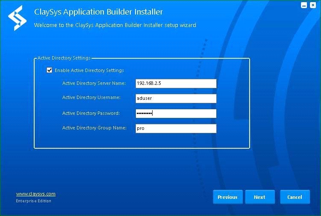Open the www.claysys.com link
Viewport: 321px width, 216px height.
[x=35, y=194]
